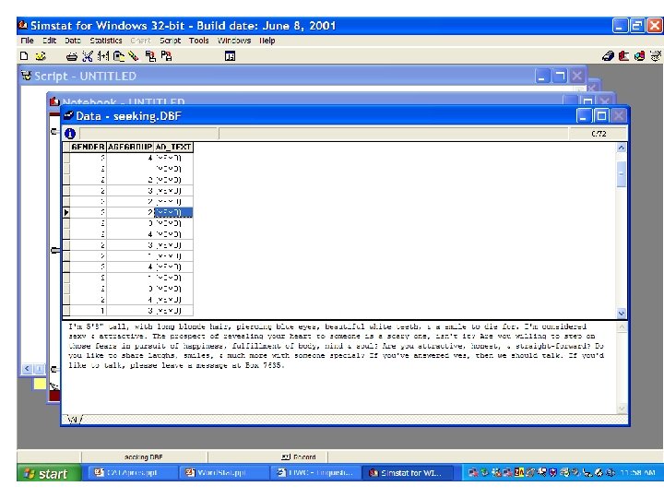Click the AGEGROUP column header
664x498 pixels.
[130, 147]
